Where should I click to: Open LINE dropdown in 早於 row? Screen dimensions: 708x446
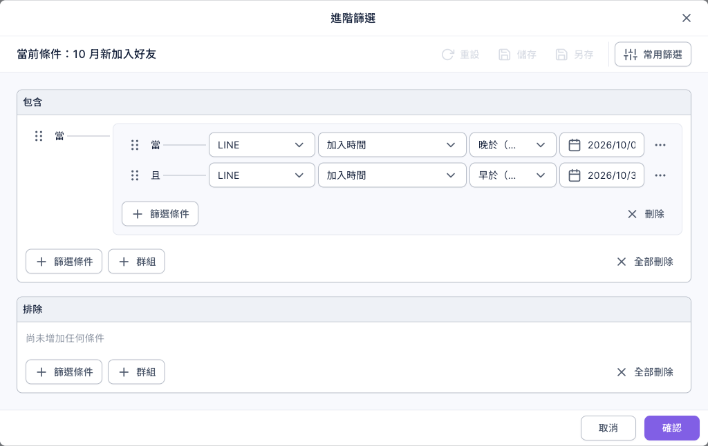pyautogui.click(x=262, y=175)
